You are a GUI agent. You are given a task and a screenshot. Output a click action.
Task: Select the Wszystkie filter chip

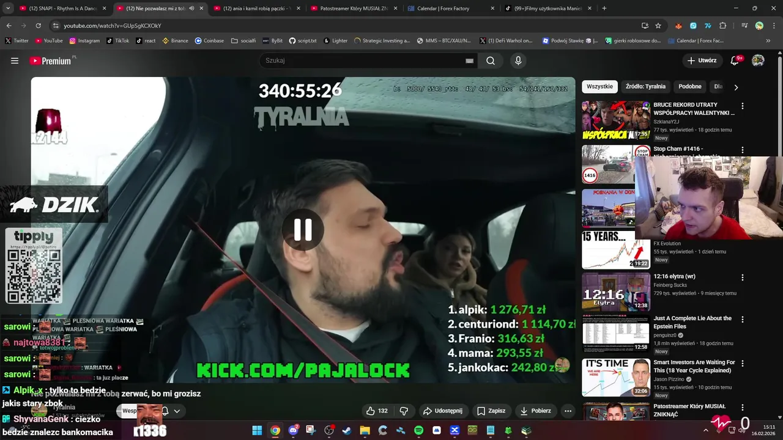click(x=599, y=86)
